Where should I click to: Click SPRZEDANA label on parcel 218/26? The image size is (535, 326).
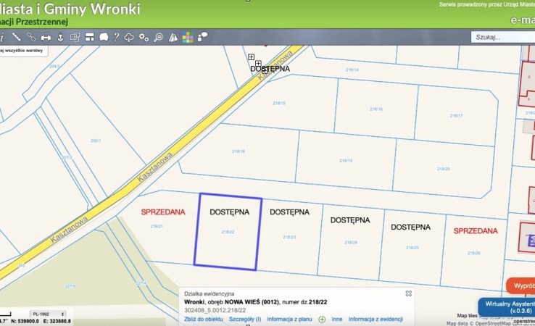[476, 231]
